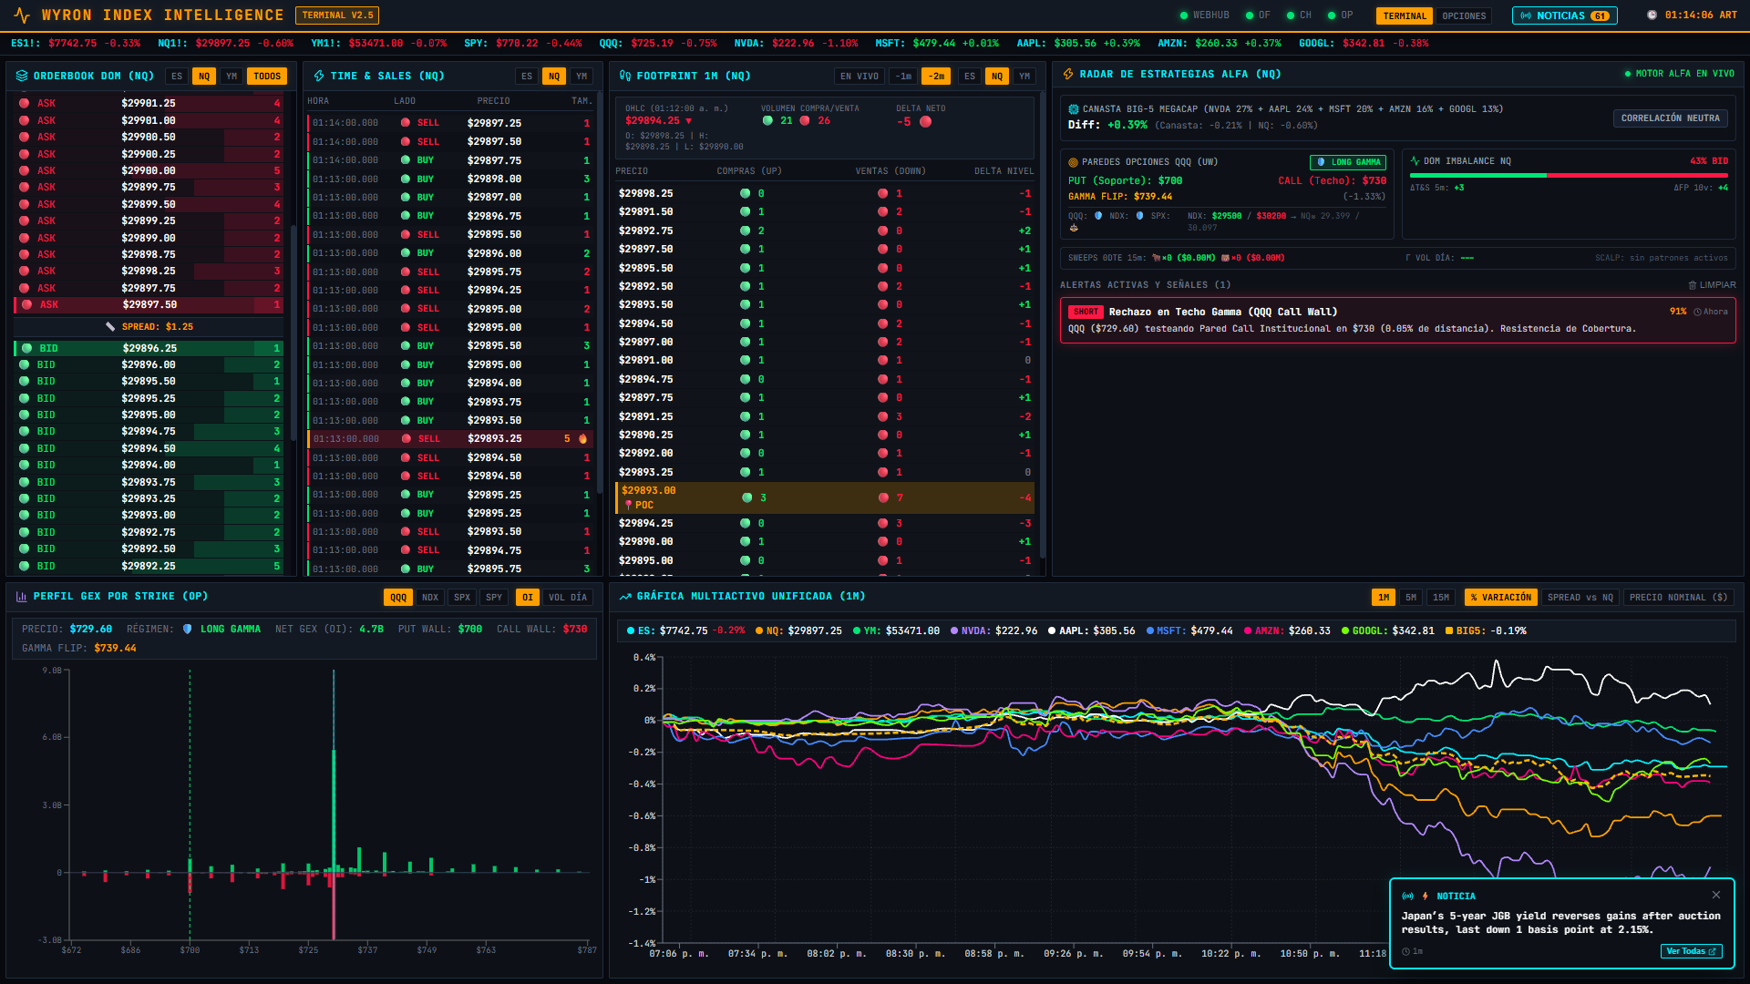Open the NOTICIAS 61 news feed
Viewport: 1750px width, 984px height.
[x=1565, y=15]
